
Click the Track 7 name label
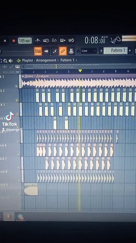coord(3,159)
